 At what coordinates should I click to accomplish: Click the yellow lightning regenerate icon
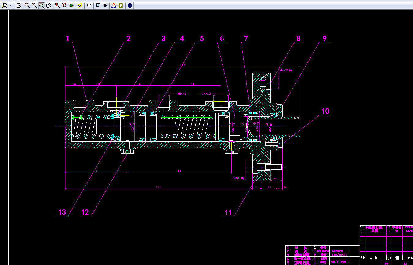tap(80, 5)
